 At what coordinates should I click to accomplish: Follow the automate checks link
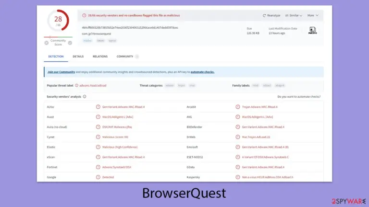pyautogui.click(x=202, y=72)
